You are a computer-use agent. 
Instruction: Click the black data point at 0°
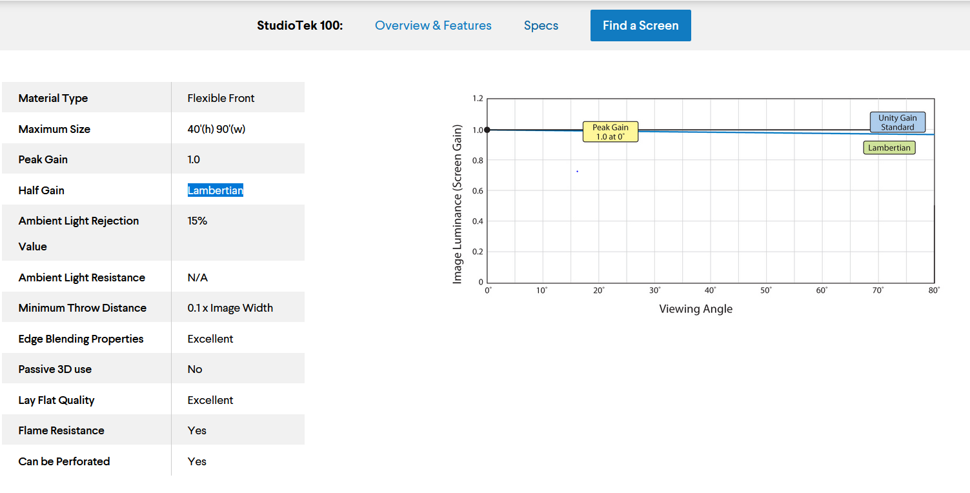point(487,130)
